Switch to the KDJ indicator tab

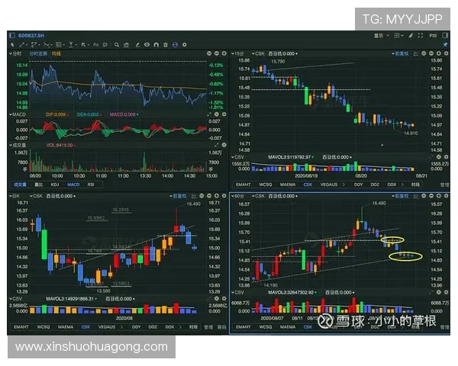55,185
